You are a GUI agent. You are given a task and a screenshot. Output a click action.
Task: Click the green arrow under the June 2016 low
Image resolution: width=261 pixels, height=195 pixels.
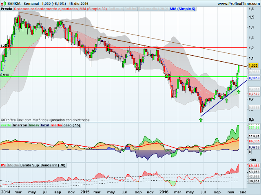pos(201,120)
